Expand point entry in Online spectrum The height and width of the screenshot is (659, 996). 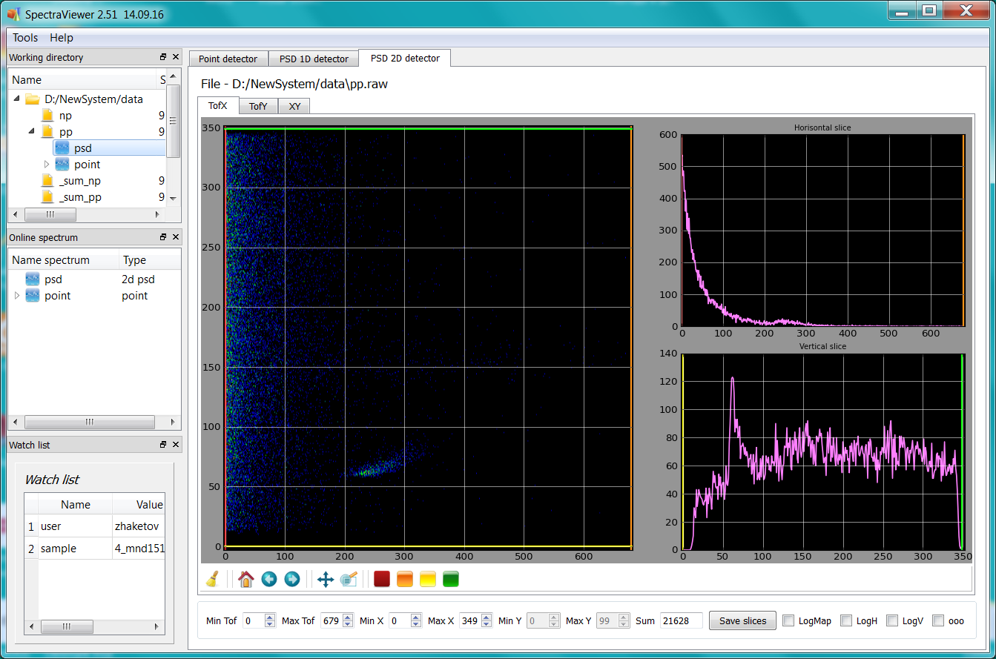point(17,296)
